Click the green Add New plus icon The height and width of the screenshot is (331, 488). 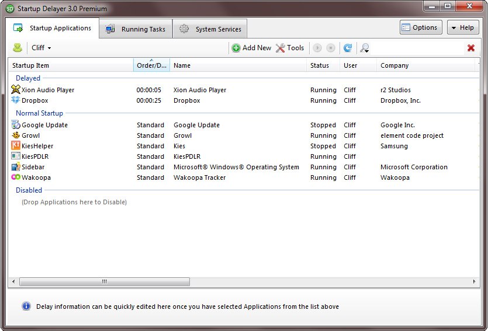pos(236,48)
